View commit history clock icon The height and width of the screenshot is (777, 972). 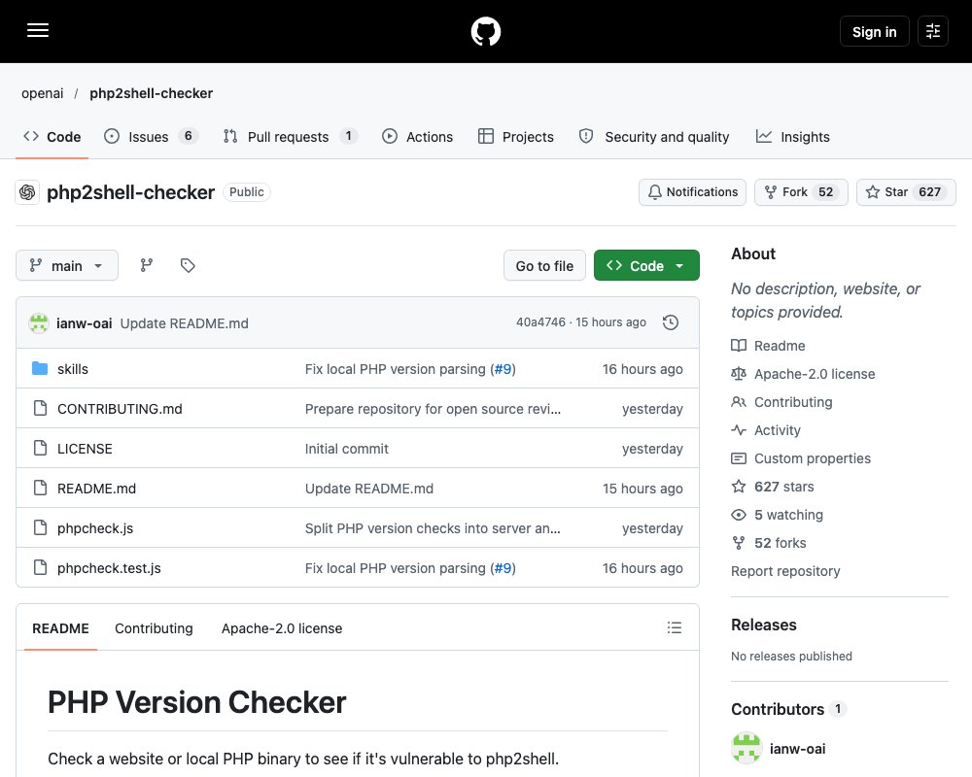(670, 322)
